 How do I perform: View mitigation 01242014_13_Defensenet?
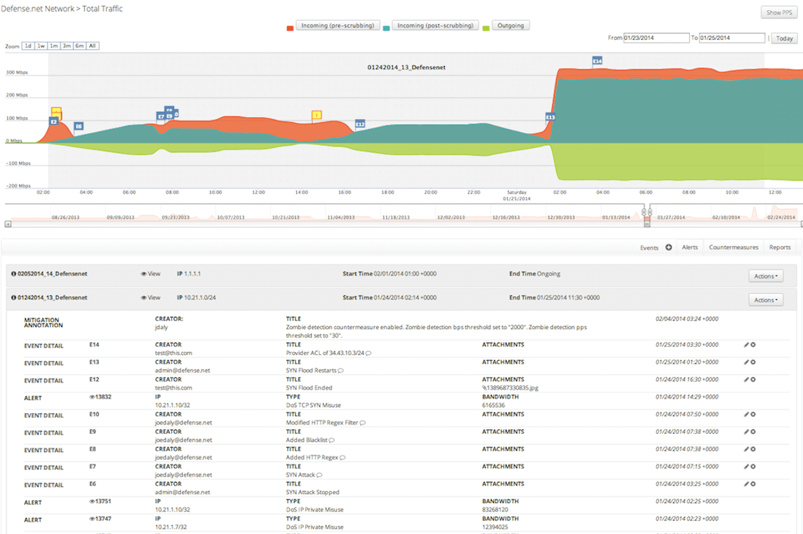point(151,297)
